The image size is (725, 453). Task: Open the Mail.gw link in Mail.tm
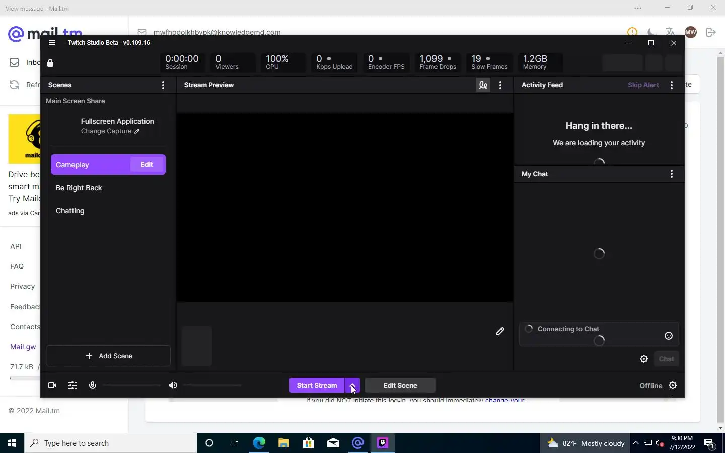pyautogui.click(x=23, y=347)
